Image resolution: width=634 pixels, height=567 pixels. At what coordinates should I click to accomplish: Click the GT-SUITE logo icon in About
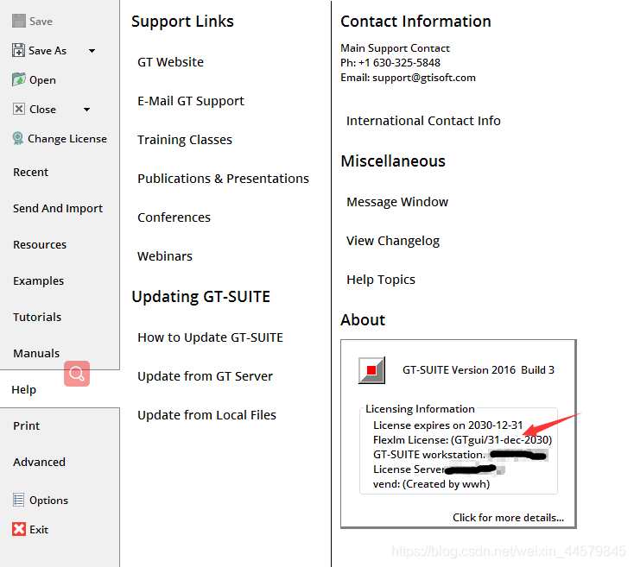[371, 370]
